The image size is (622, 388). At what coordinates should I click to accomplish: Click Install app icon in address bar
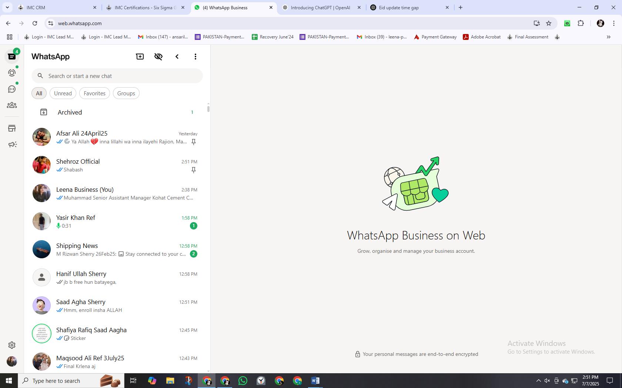pyautogui.click(x=536, y=23)
